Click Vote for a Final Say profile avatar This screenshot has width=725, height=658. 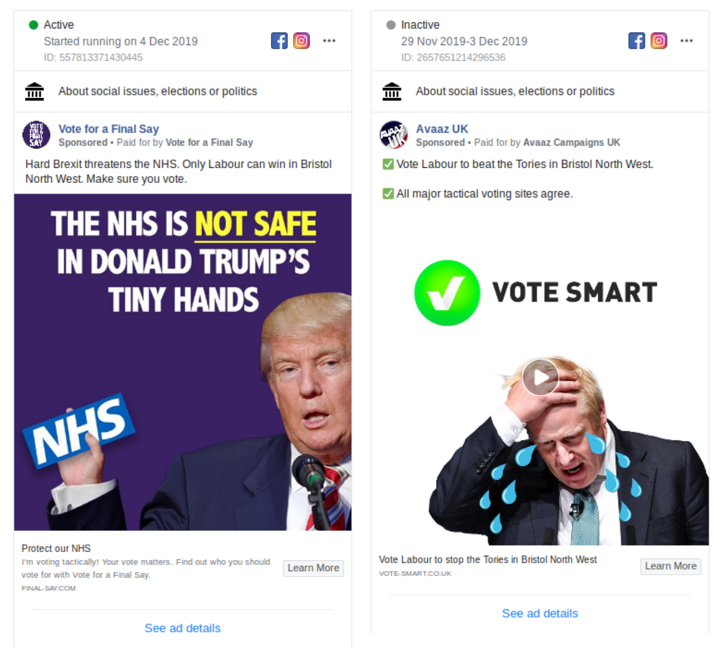click(36, 135)
